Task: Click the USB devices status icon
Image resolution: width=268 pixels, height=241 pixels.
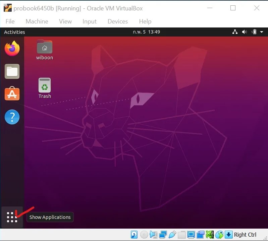Action: (172, 235)
